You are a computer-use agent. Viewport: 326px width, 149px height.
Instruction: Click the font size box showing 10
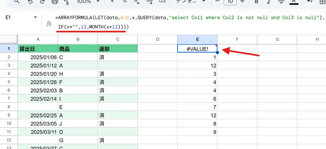(230, 2)
